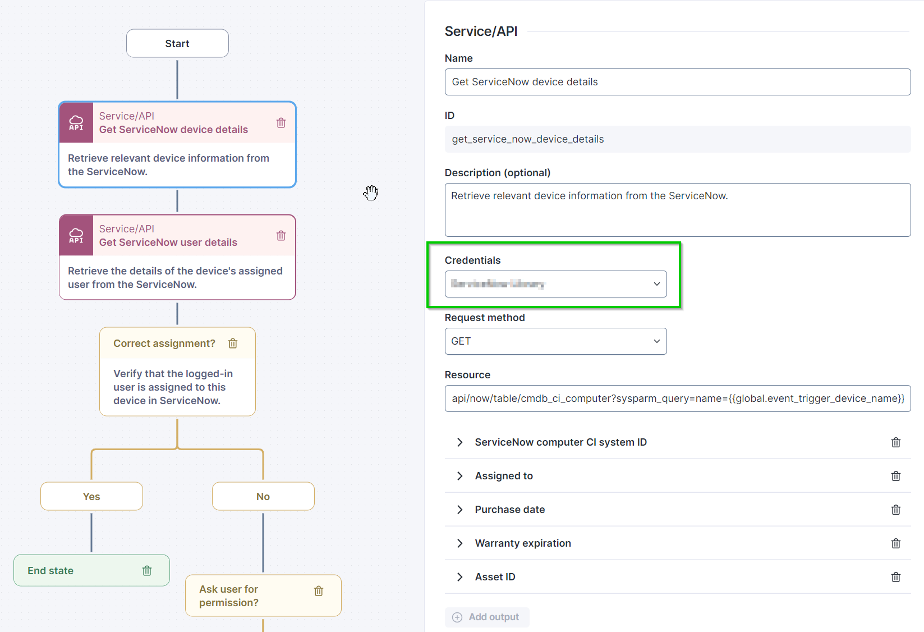The height and width of the screenshot is (632, 924).
Task: Click API cloud icon on device details node
Action: click(76, 122)
